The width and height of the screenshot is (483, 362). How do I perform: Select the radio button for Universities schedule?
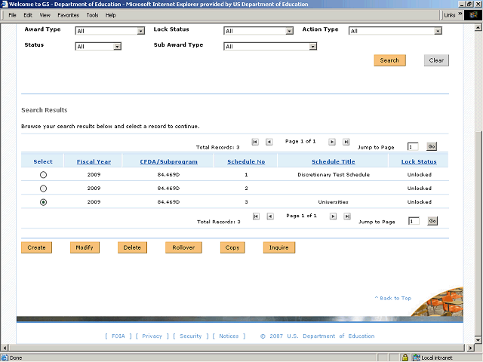point(43,202)
